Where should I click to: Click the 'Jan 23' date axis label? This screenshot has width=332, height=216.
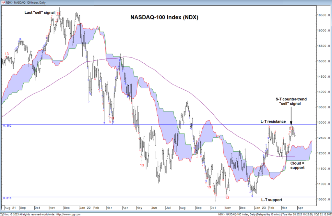260,208
